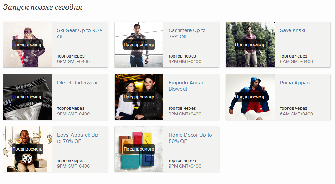Open the Save Khaki sale link

[292, 30]
